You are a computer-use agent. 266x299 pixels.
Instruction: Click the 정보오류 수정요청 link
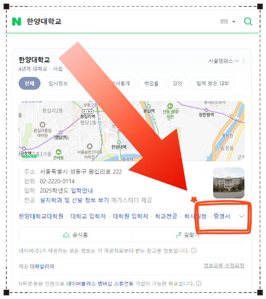[224, 266]
